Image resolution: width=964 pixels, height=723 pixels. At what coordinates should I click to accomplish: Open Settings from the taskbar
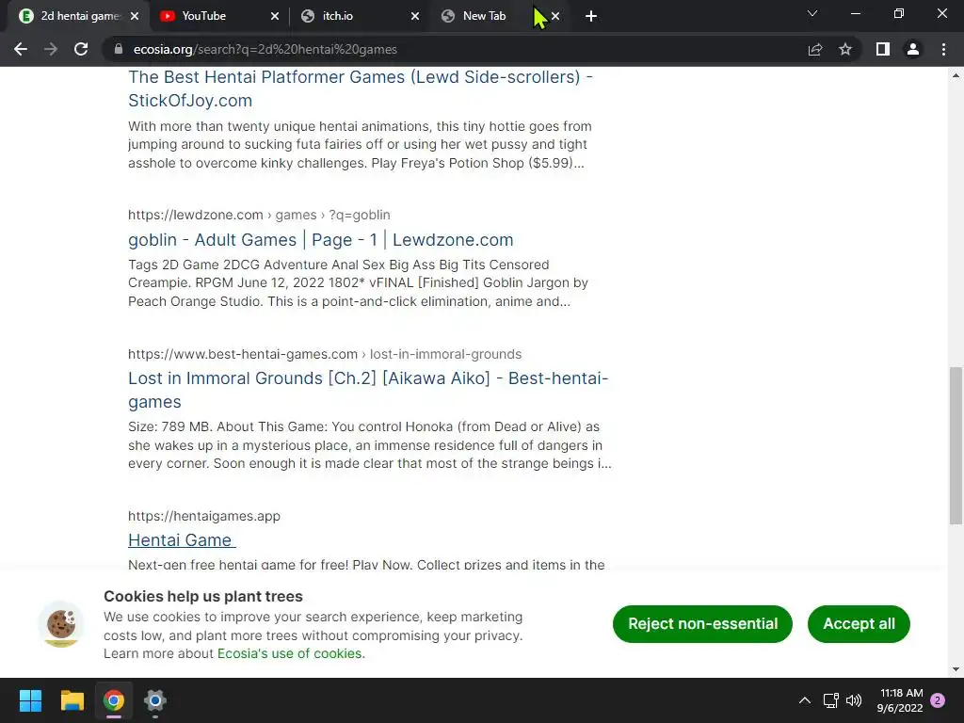pos(155,700)
